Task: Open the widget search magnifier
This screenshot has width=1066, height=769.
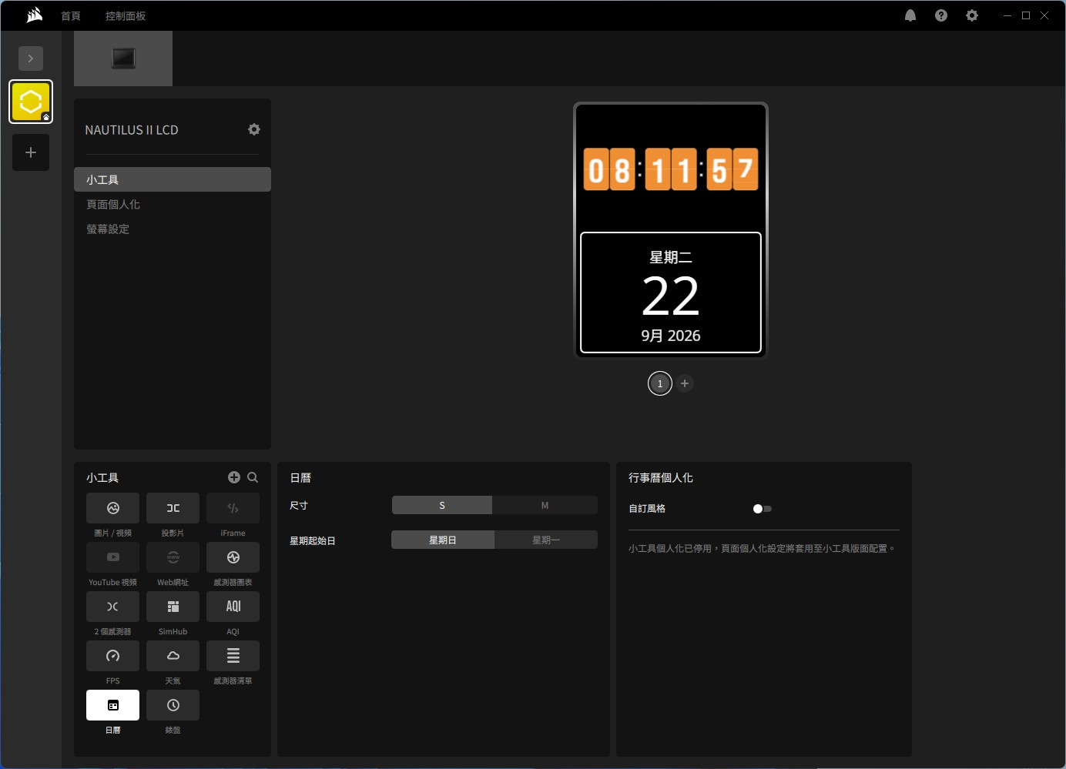Action: pyautogui.click(x=253, y=477)
